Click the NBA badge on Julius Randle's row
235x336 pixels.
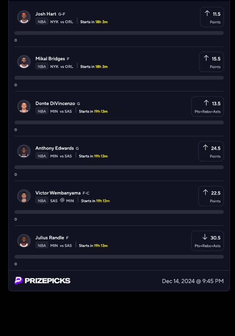click(x=42, y=245)
